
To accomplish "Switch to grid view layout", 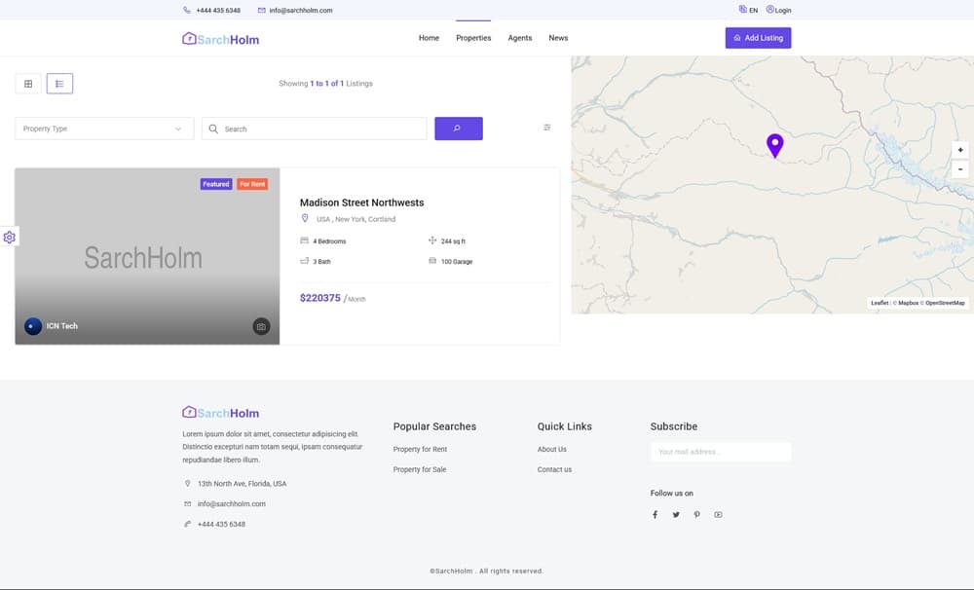I will (28, 84).
